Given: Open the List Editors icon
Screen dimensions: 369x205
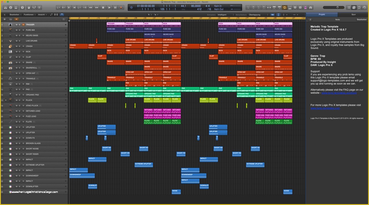Looking at the screenshot, I should pos(349,8).
